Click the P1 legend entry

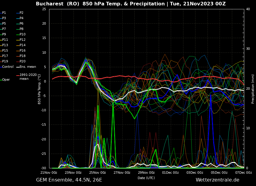pyautogui.click(x=4, y=13)
